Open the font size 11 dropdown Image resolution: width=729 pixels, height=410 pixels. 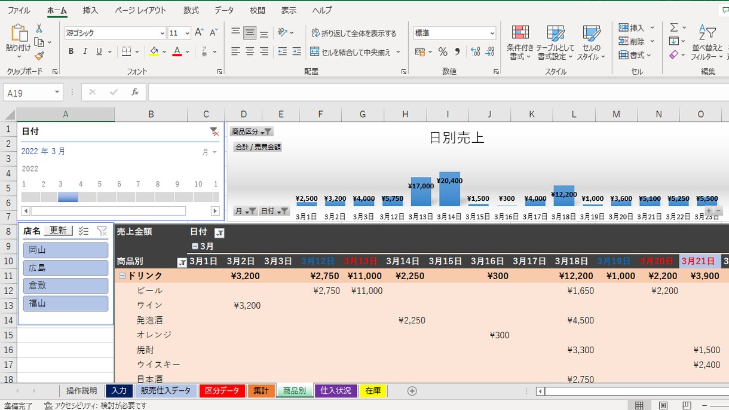tap(187, 33)
